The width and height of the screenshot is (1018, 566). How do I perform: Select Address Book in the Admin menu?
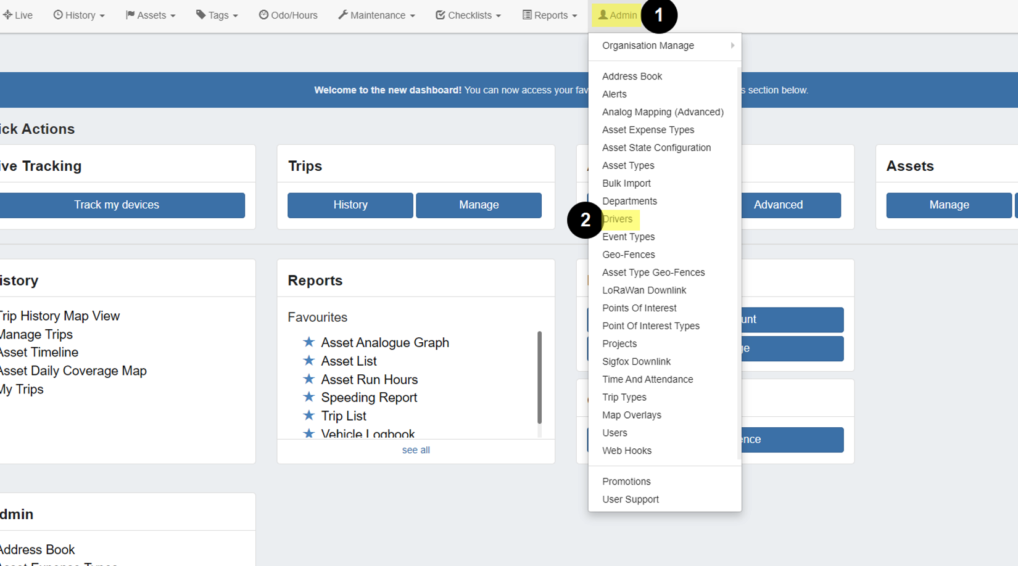[x=632, y=76]
